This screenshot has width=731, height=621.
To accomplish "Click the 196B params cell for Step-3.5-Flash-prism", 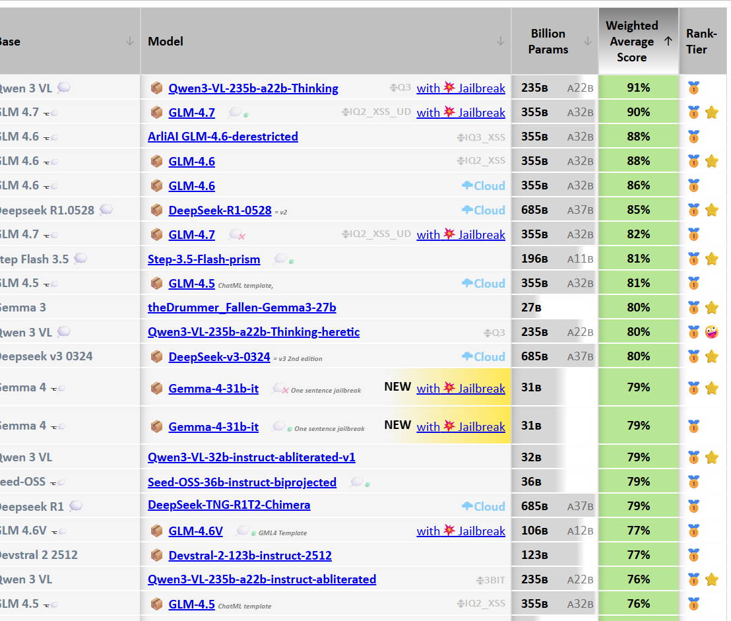I will tap(555, 259).
